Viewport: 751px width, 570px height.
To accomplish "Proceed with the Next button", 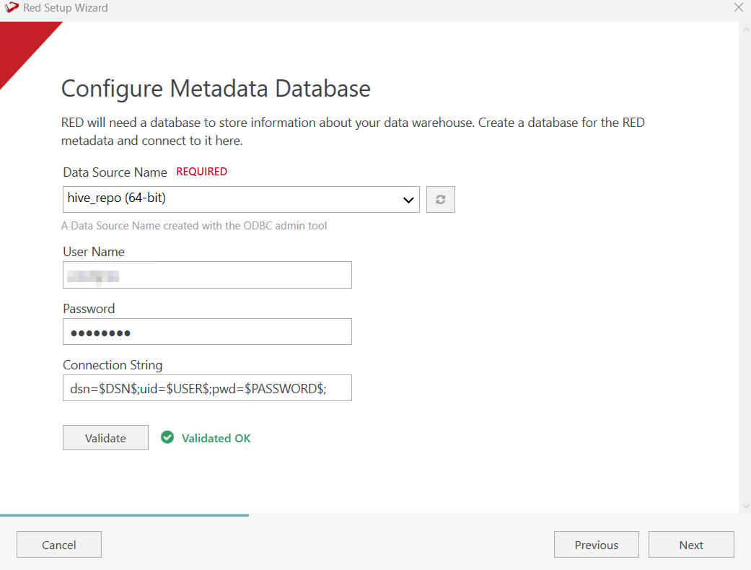I will [x=690, y=545].
